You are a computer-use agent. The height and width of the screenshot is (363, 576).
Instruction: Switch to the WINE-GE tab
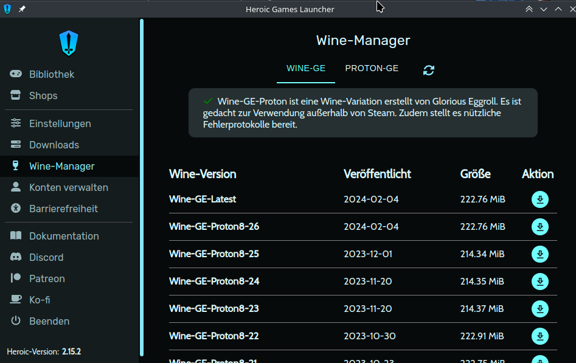click(x=305, y=68)
